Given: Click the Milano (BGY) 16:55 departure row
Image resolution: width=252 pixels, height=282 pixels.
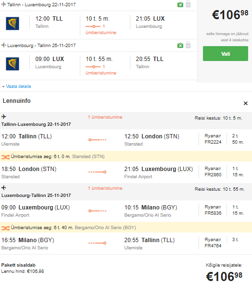Looking at the screenshot, I should click(126, 244).
